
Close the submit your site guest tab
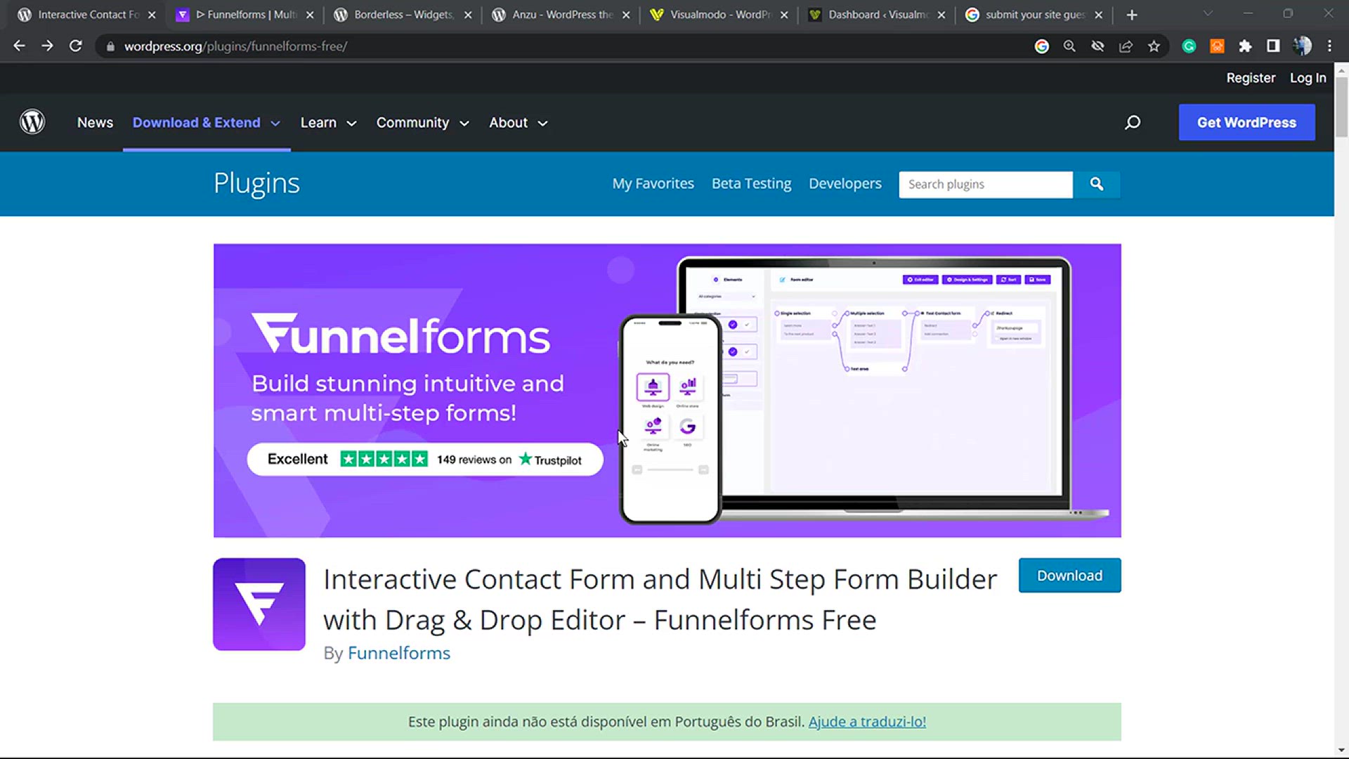click(x=1099, y=15)
